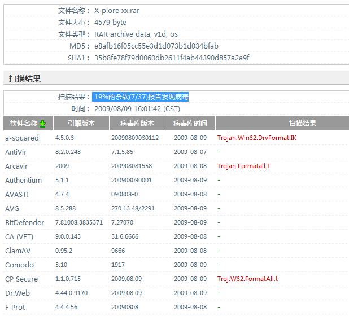Click the AntiVir row name
The image size is (349, 316).
tap(16, 152)
